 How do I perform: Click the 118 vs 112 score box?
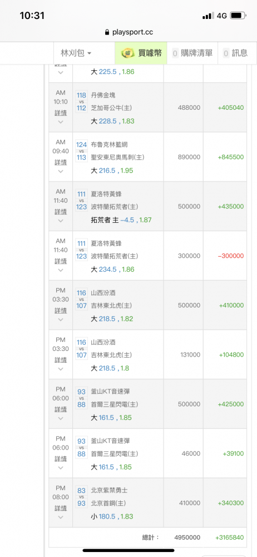pyautogui.click(x=82, y=101)
